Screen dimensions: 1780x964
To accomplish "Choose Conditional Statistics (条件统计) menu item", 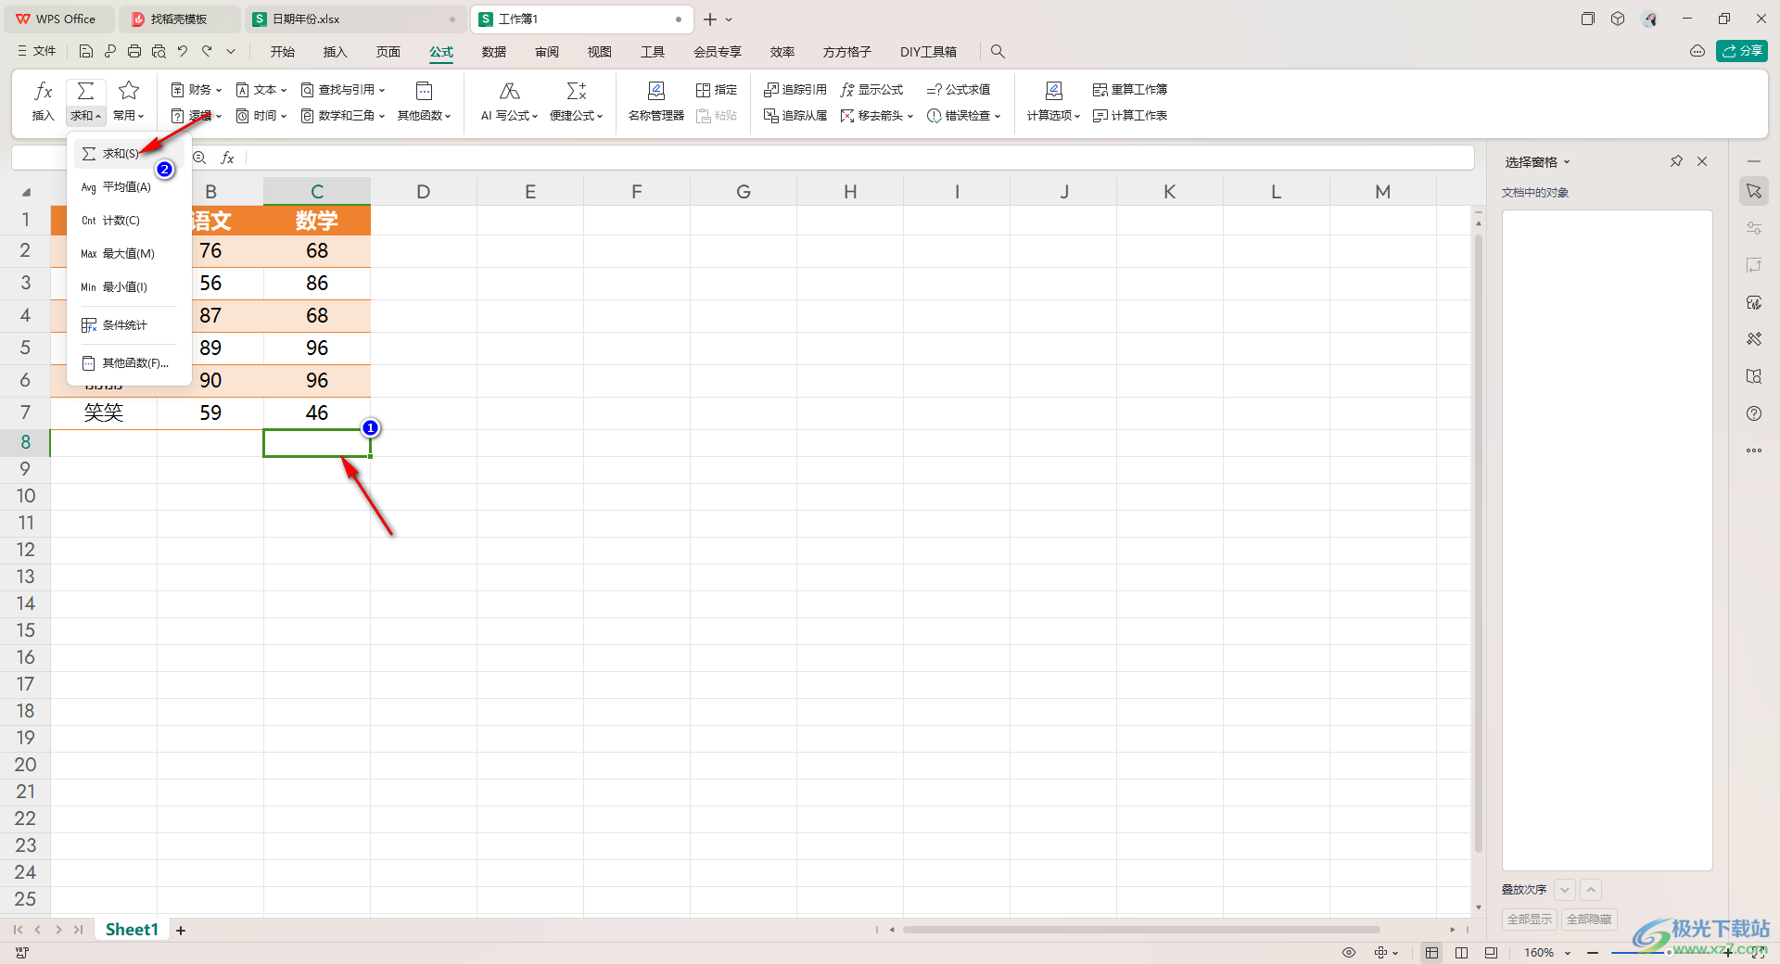I will coord(129,325).
